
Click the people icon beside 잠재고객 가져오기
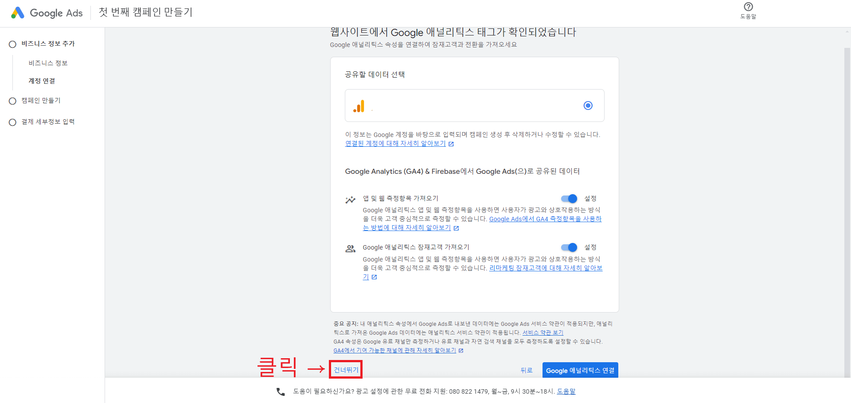click(x=351, y=248)
